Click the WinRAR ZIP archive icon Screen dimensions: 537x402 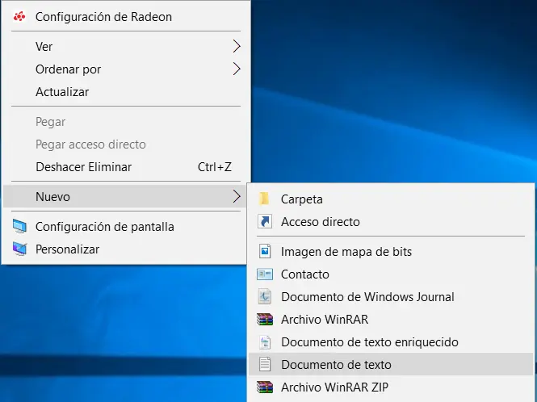click(265, 387)
